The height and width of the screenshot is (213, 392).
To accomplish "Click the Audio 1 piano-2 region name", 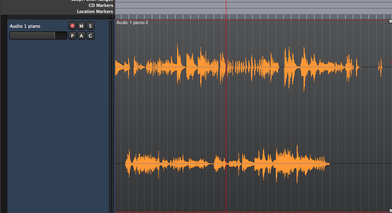I will (x=132, y=22).
